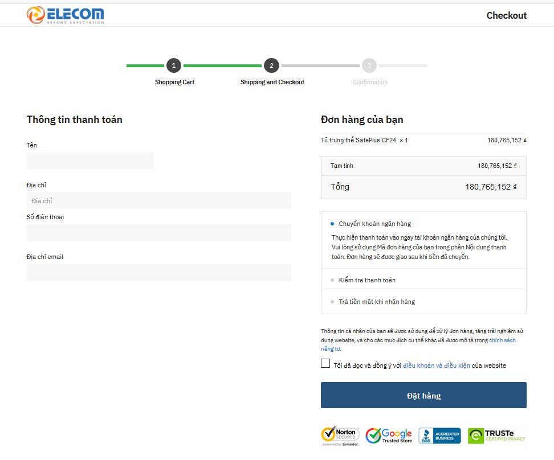Image resolution: width=554 pixels, height=460 pixels.
Task: Click the step 3 Confirmation circle
Action: [369, 65]
